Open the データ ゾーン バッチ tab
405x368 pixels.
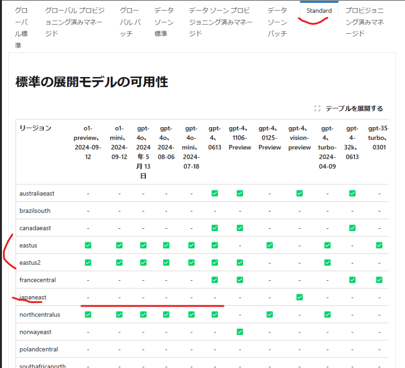(277, 22)
